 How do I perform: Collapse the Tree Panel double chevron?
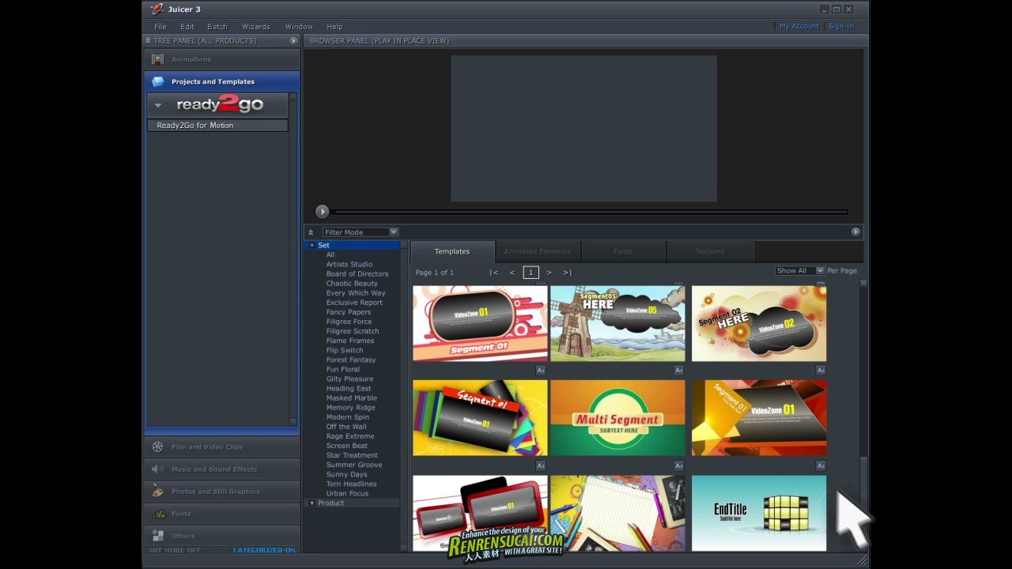[x=147, y=40]
